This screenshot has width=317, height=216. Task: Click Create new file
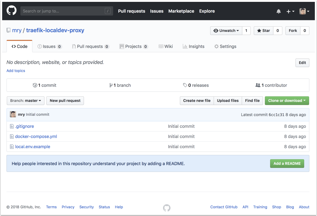click(197, 101)
